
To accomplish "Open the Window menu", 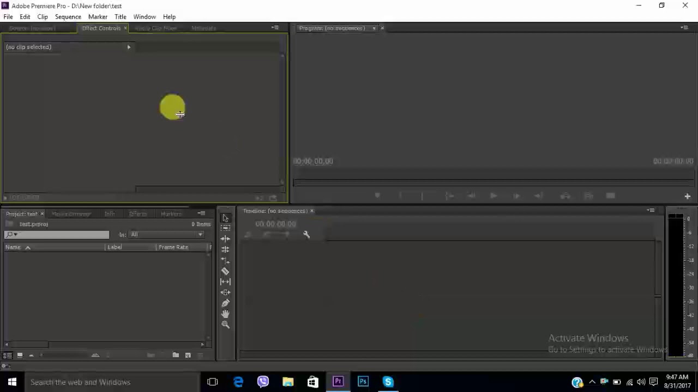I will pyautogui.click(x=145, y=17).
